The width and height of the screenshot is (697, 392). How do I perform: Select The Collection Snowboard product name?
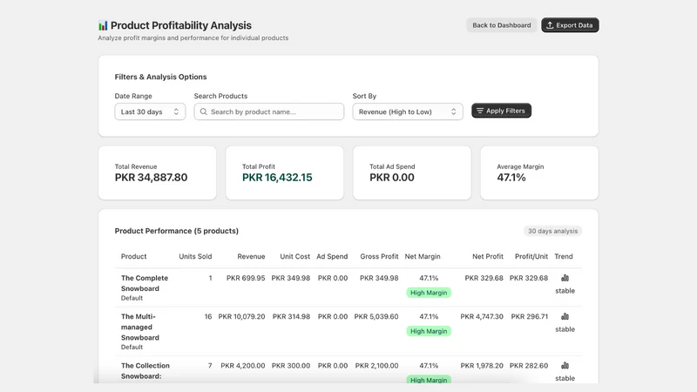(145, 371)
